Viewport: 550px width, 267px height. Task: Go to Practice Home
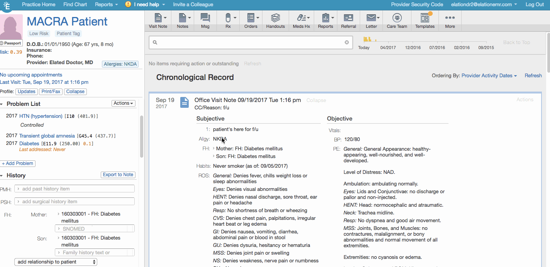39,5
